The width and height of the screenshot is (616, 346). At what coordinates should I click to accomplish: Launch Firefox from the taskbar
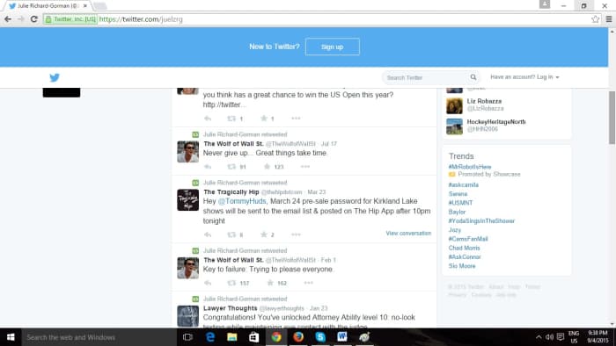[298, 337]
